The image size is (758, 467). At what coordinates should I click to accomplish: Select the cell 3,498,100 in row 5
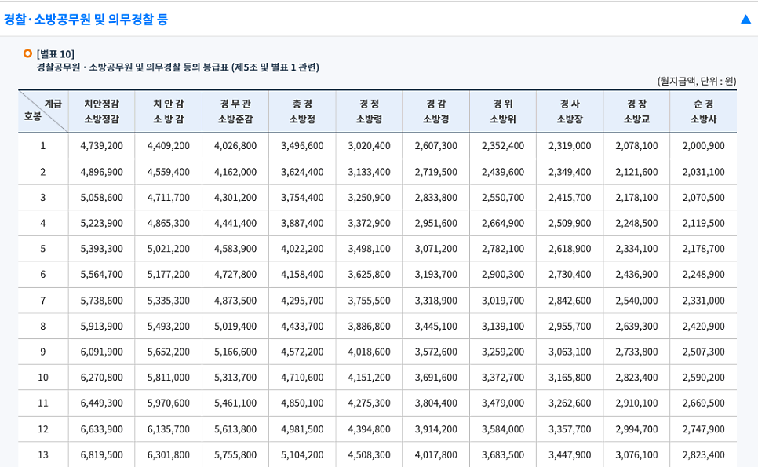[369, 249]
